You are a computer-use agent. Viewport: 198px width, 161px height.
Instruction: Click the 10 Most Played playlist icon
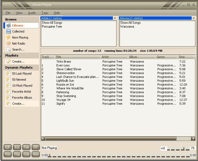(x=8, y=86)
